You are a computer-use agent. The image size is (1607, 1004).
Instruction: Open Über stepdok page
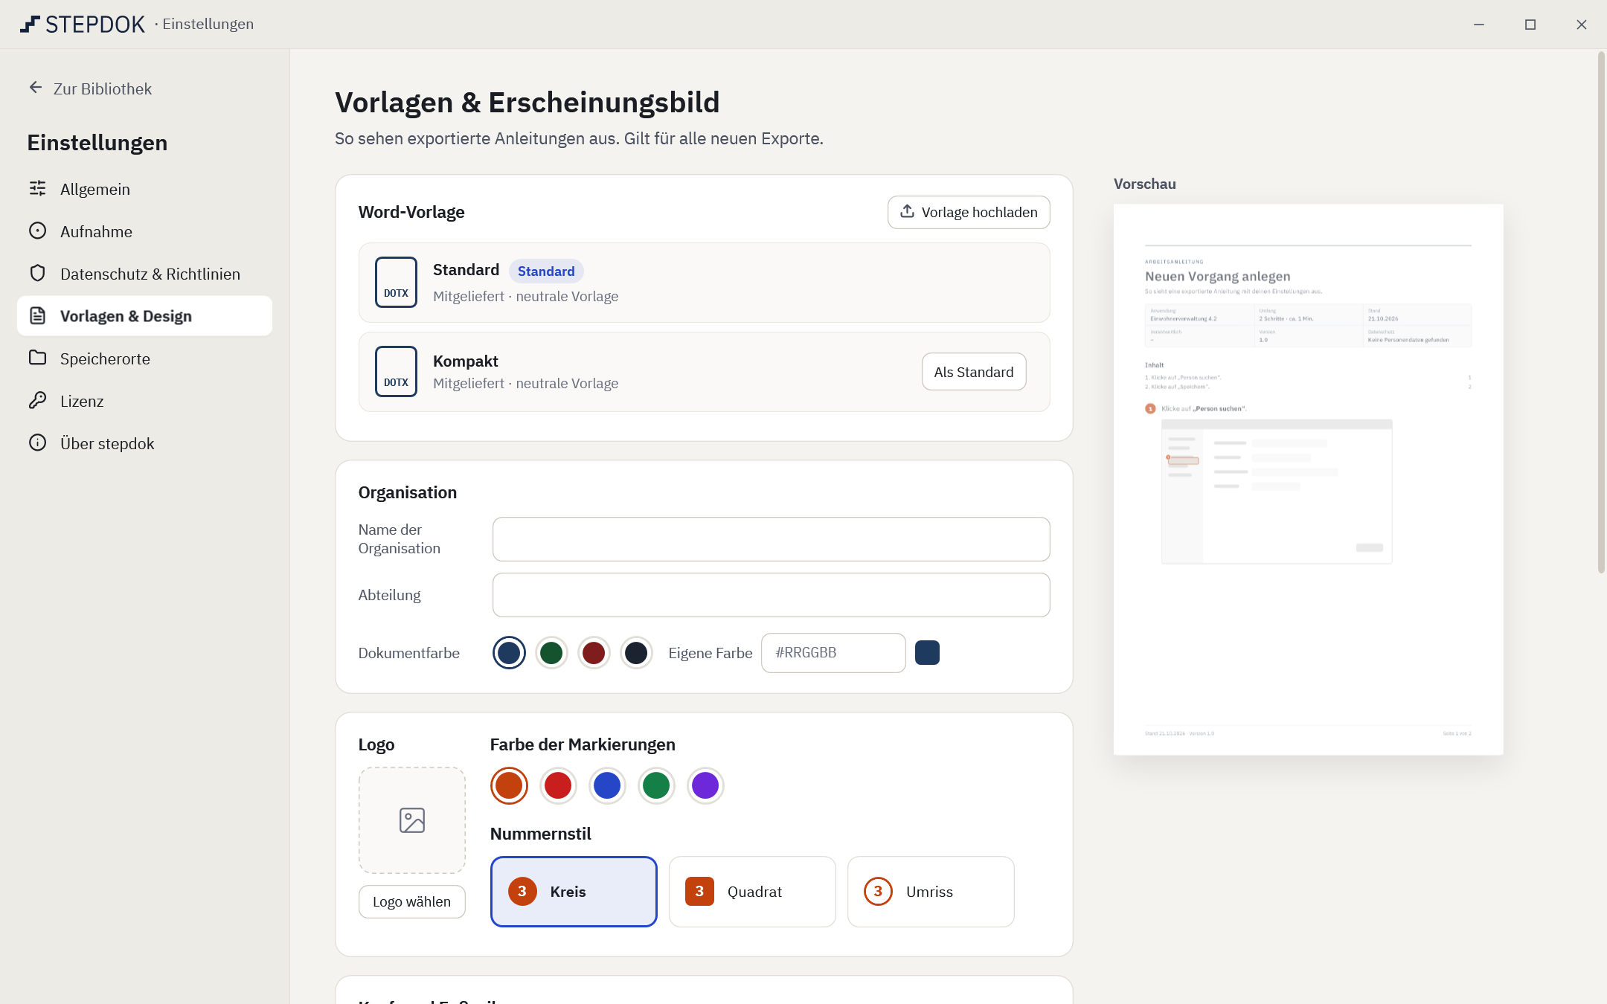pyautogui.click(x=144, y=443)
